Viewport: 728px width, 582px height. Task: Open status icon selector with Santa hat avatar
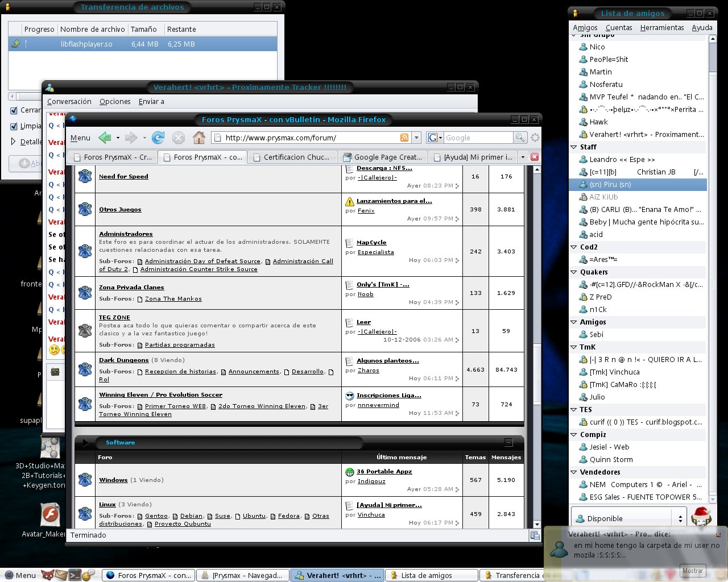[x=701, y=517]
